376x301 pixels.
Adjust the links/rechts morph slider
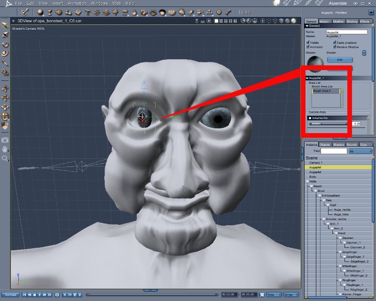[x=329, y=124]
